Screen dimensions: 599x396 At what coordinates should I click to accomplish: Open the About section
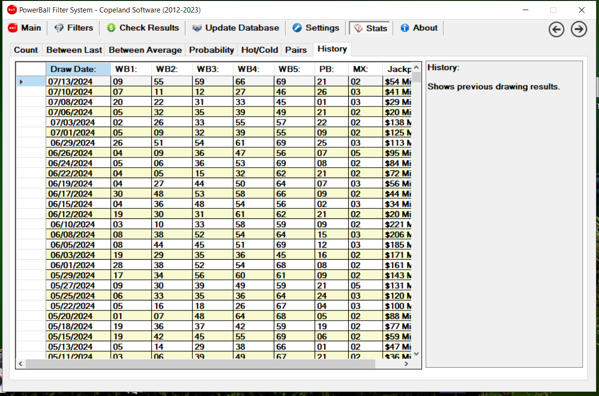tap(419, 28)
